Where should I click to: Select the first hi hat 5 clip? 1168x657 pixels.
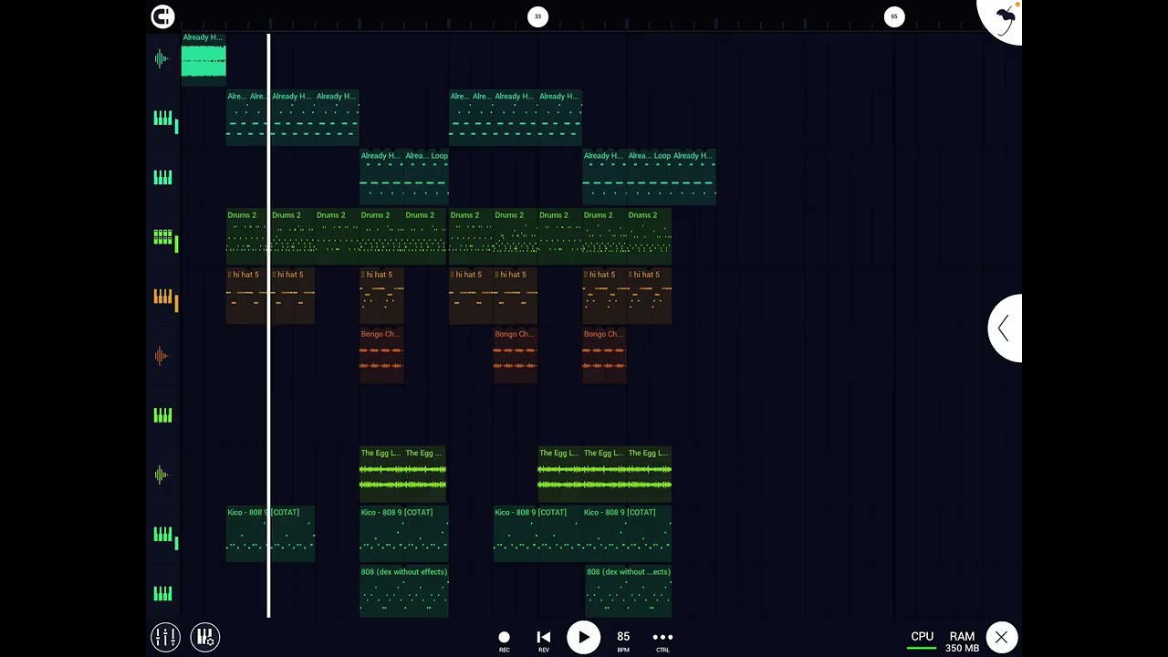pyautogui.click(x=248, y=297)
